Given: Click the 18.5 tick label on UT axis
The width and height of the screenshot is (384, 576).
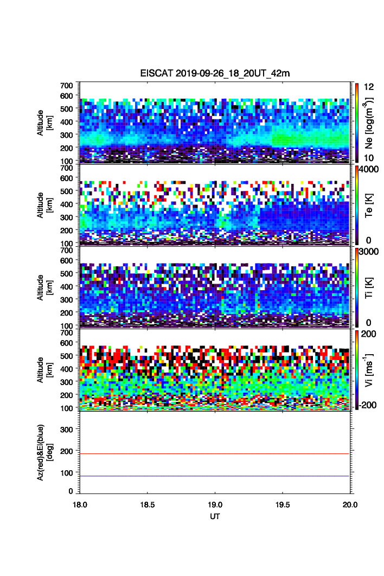Looking at the screenshot, I should 148,504.
